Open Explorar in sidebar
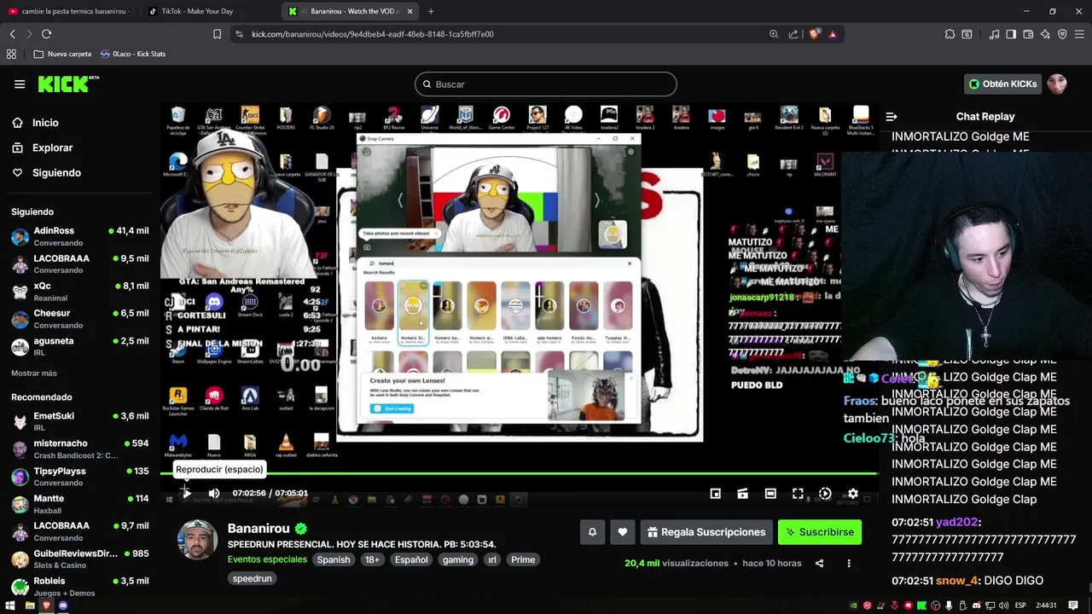1092x614 pixels. [42, 148]
